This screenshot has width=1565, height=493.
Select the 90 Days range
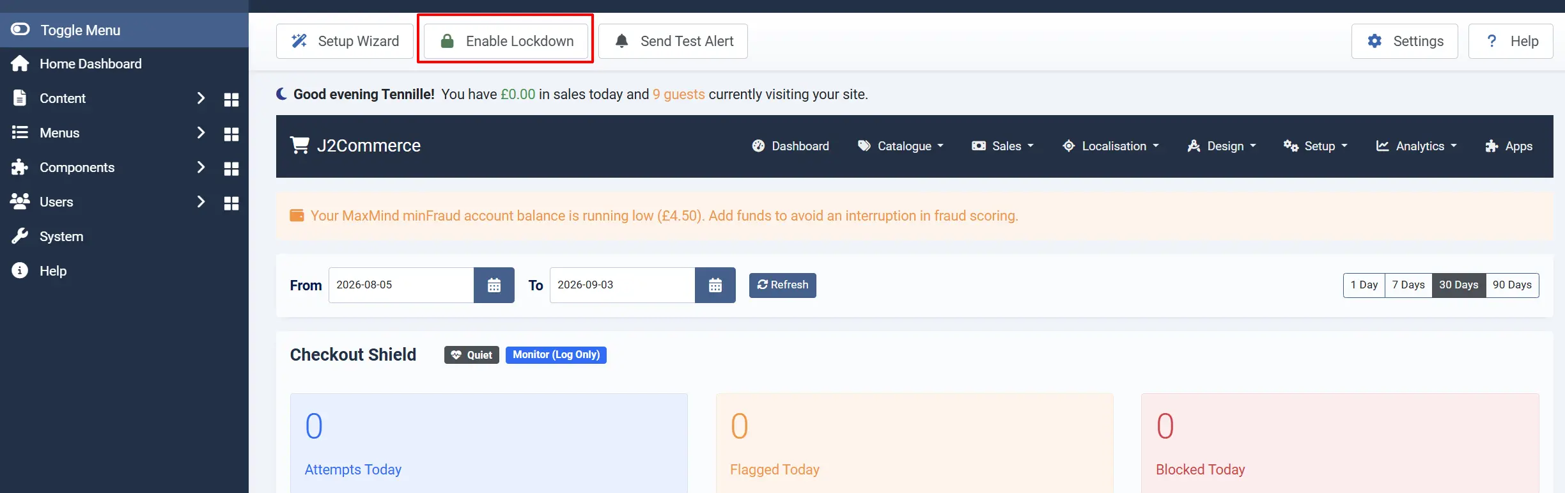1513,285
